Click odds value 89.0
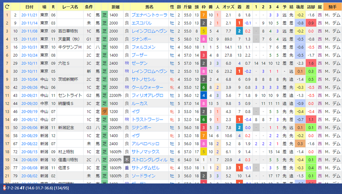The height and width of the screenshot is (194, 342). tap(228, 39)
